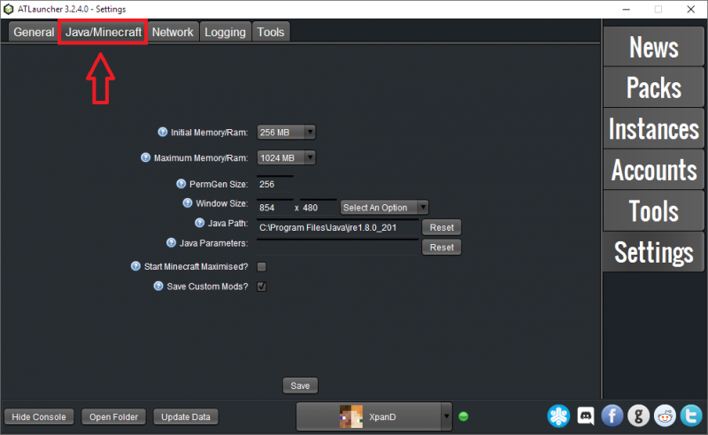Click help icon beside Java Path

pos(200,223)
